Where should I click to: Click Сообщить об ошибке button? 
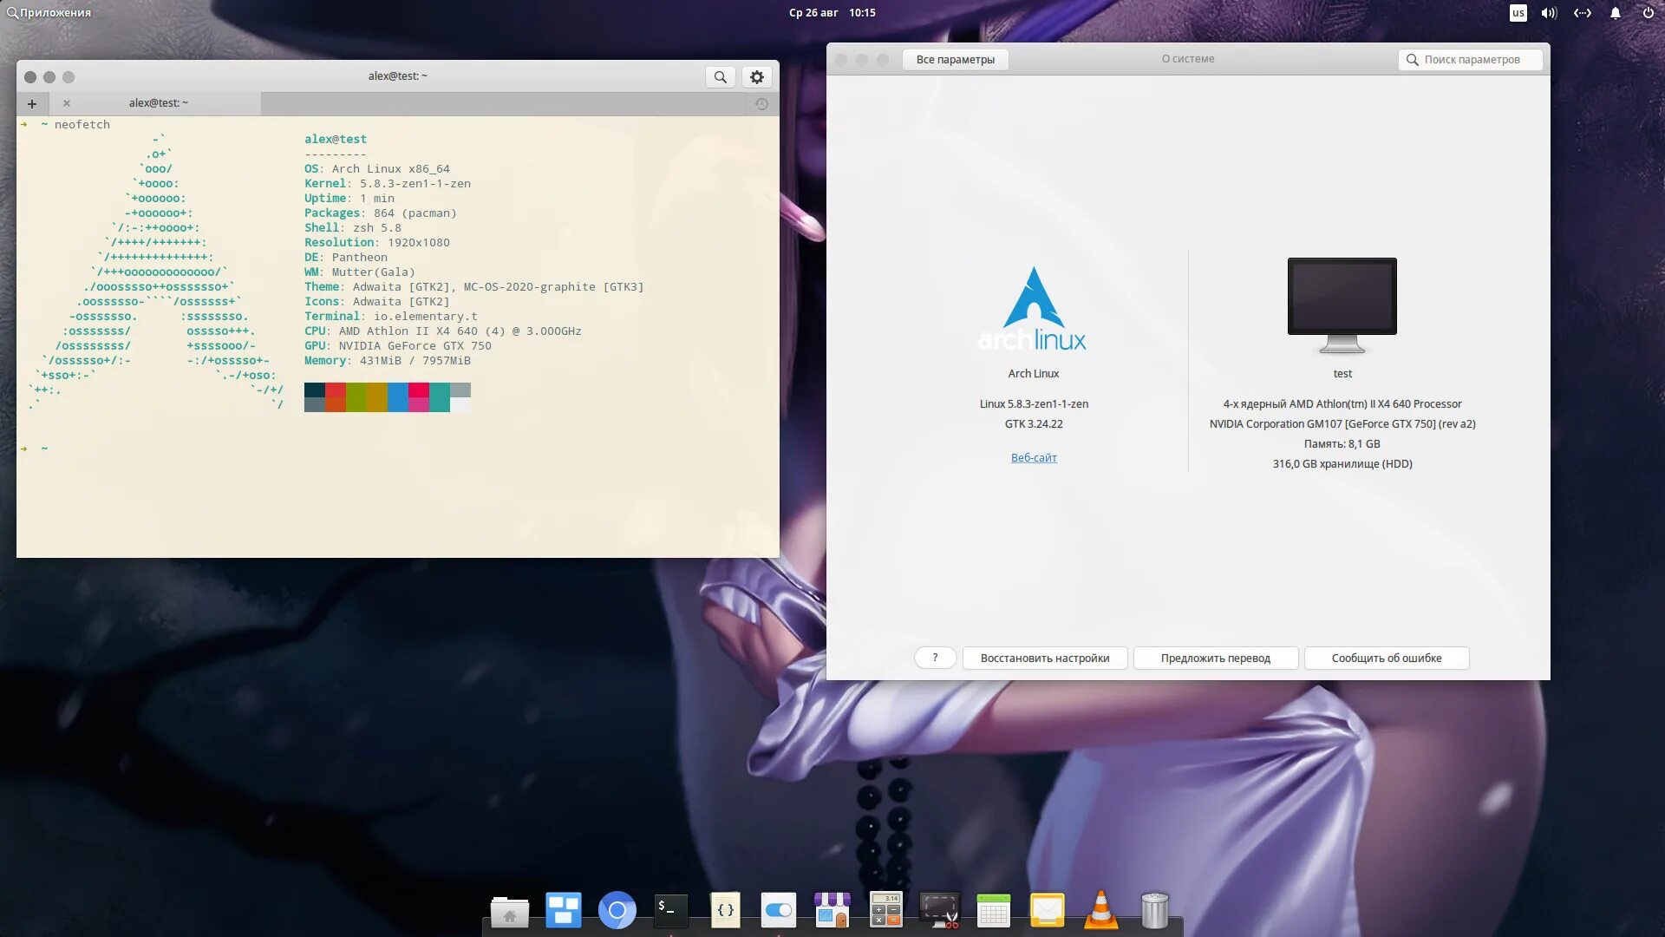(1386, 659)
